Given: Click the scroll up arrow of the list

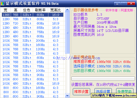Looking at the screenshot, I should pos(67,10).
